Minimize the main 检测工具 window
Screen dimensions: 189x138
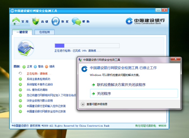coord(158,10)
